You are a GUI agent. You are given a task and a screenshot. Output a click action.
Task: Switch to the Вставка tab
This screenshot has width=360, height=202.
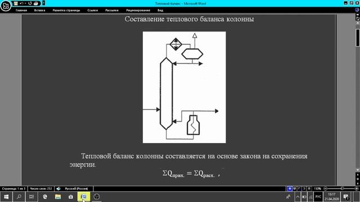click(x=39, y=10)
